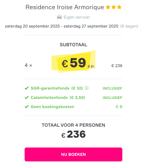Click the travel dates september 2025 line
This screenshot has height=165, width=145.
click(61, 26)
